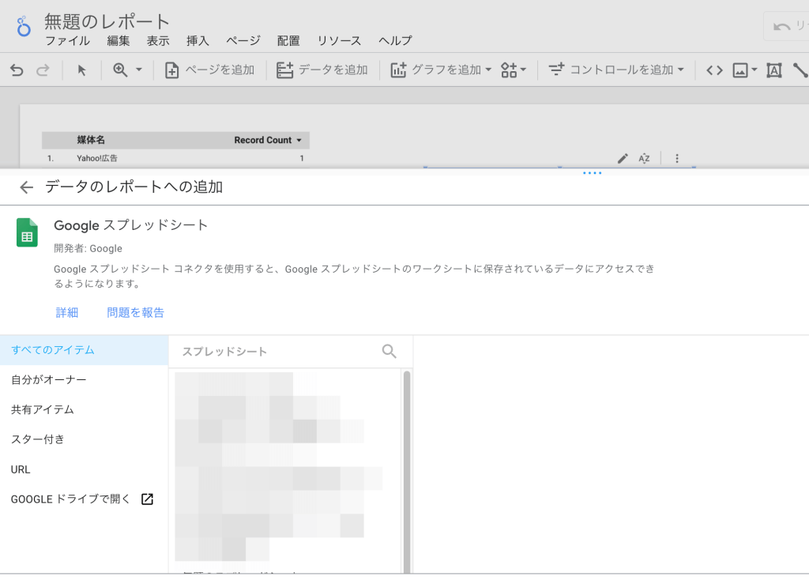The height and width of the screenshot is (584, 809).
Task: Open the 挿入 menu
Action: pyautogui.click(x=198, y=41)
